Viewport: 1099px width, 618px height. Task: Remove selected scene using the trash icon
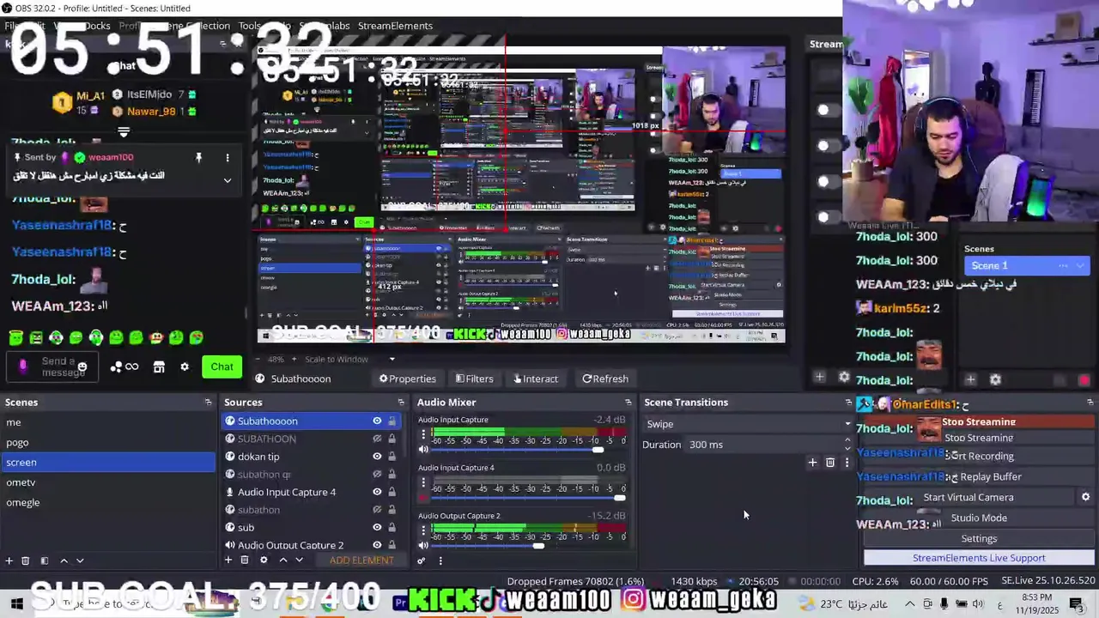pyautogui.click(x=26, y=560)
